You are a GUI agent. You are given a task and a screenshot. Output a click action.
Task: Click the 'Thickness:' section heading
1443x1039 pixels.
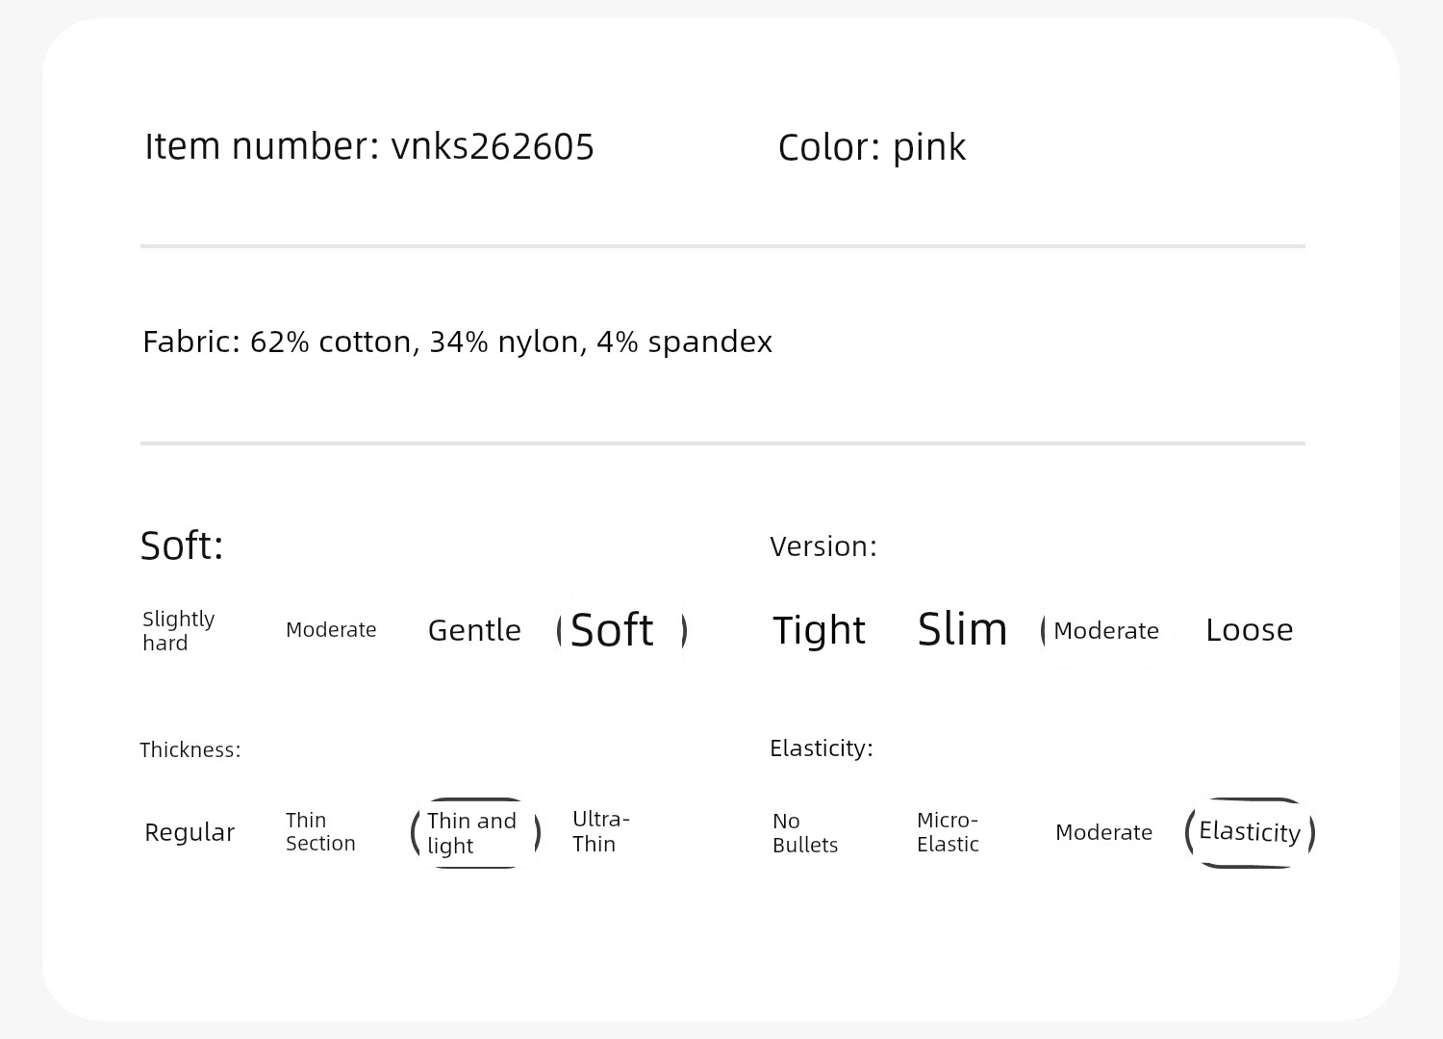190,750
